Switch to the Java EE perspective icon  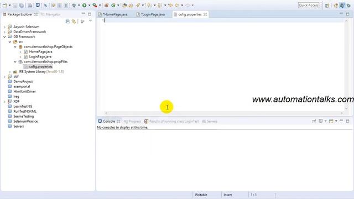click(x=336, y=6)
